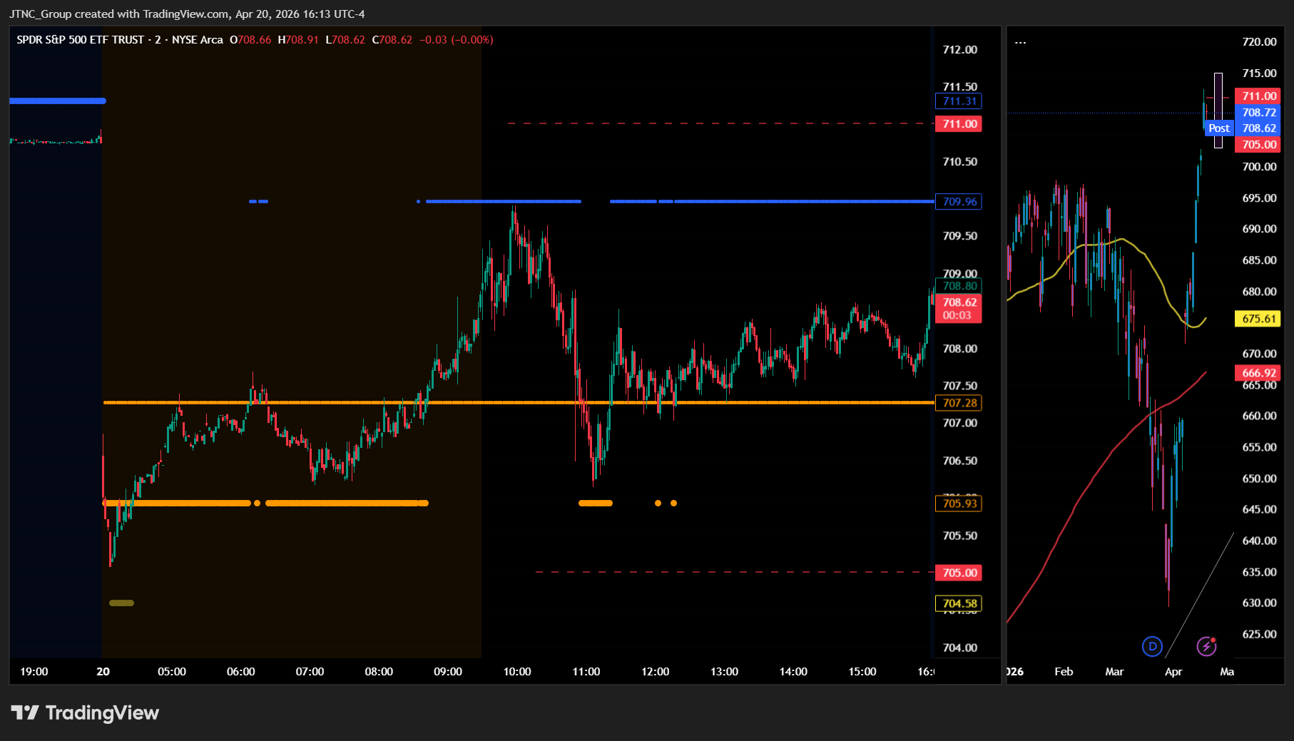Click the 690.00 price scale tick
Image resolution: width=1294 pixels, height=741 pixels.
tap(1260, 229)
